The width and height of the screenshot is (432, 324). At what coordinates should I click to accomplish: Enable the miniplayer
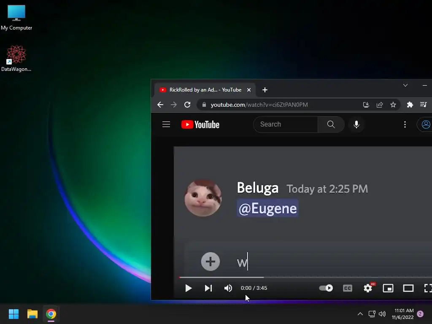388,288
